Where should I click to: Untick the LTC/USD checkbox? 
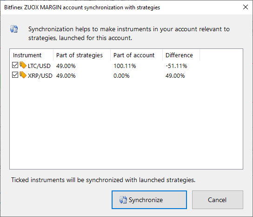(15, 65)
